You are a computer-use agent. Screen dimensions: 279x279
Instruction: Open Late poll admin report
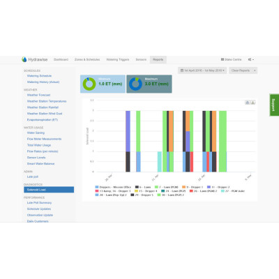33,176
